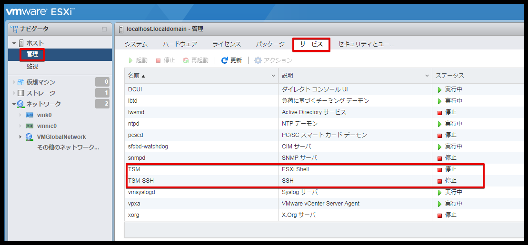Select the Services (サービス) tab
The width and height of the screenshot is (528, 245).
click(x=311, y=44)
